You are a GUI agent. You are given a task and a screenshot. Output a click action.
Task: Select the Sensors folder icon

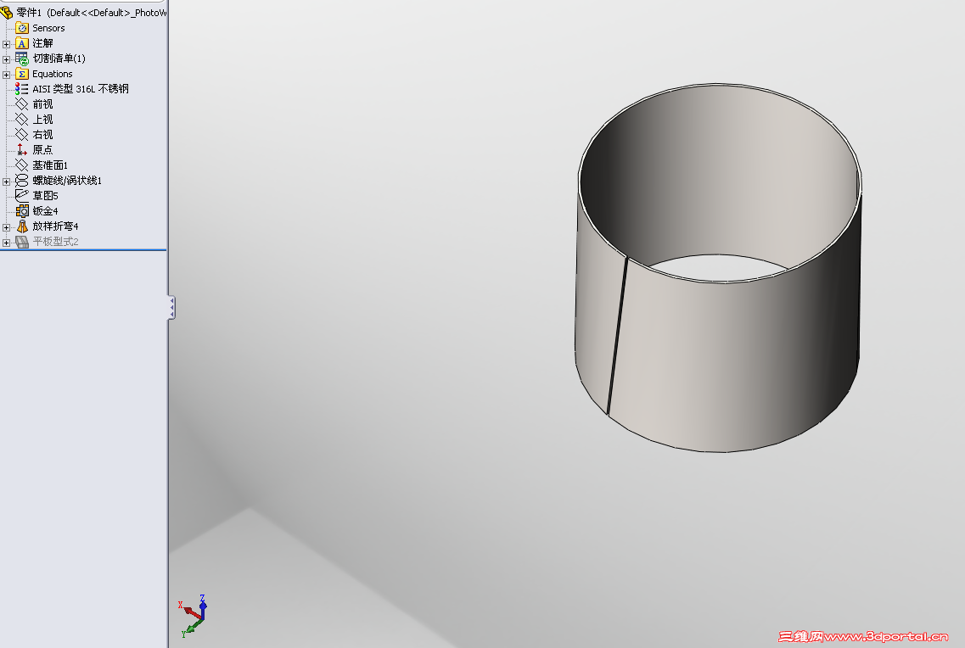[21, 28]
